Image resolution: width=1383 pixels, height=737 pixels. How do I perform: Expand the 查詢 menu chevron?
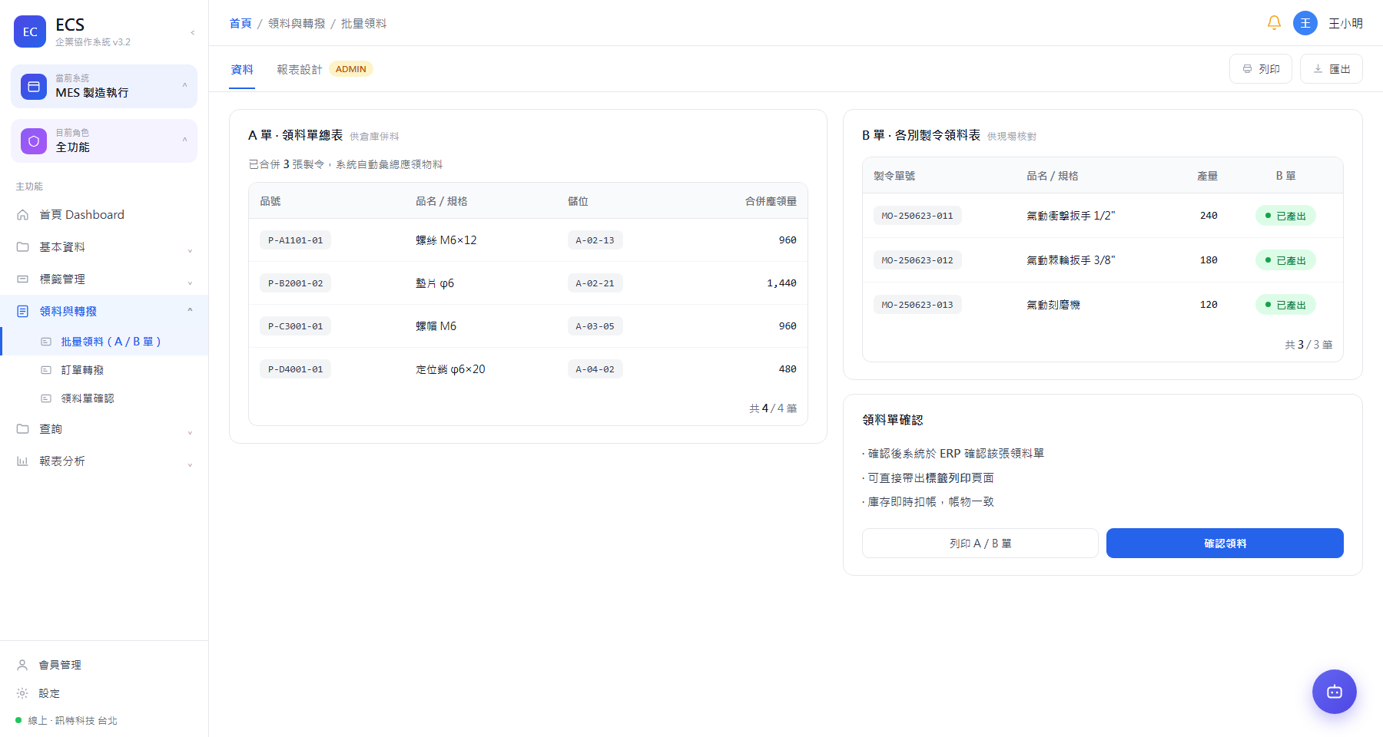(190, 432)
